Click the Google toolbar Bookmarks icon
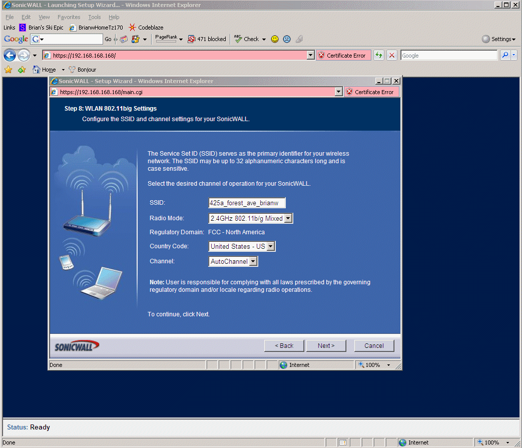522x448 pixels. (124, 39)
